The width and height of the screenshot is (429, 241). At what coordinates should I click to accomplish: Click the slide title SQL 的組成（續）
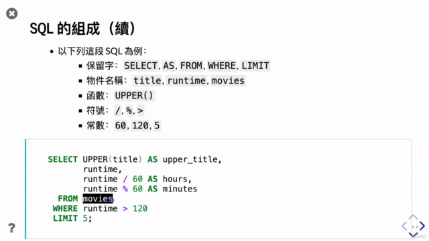(x=82, y=29)
